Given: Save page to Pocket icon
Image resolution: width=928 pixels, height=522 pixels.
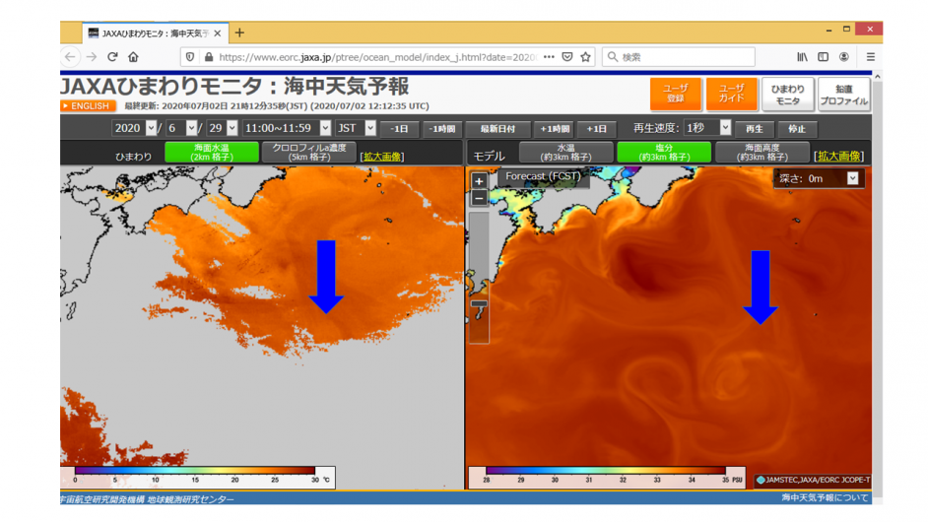Looking at the screenshot, I should 567,57.
